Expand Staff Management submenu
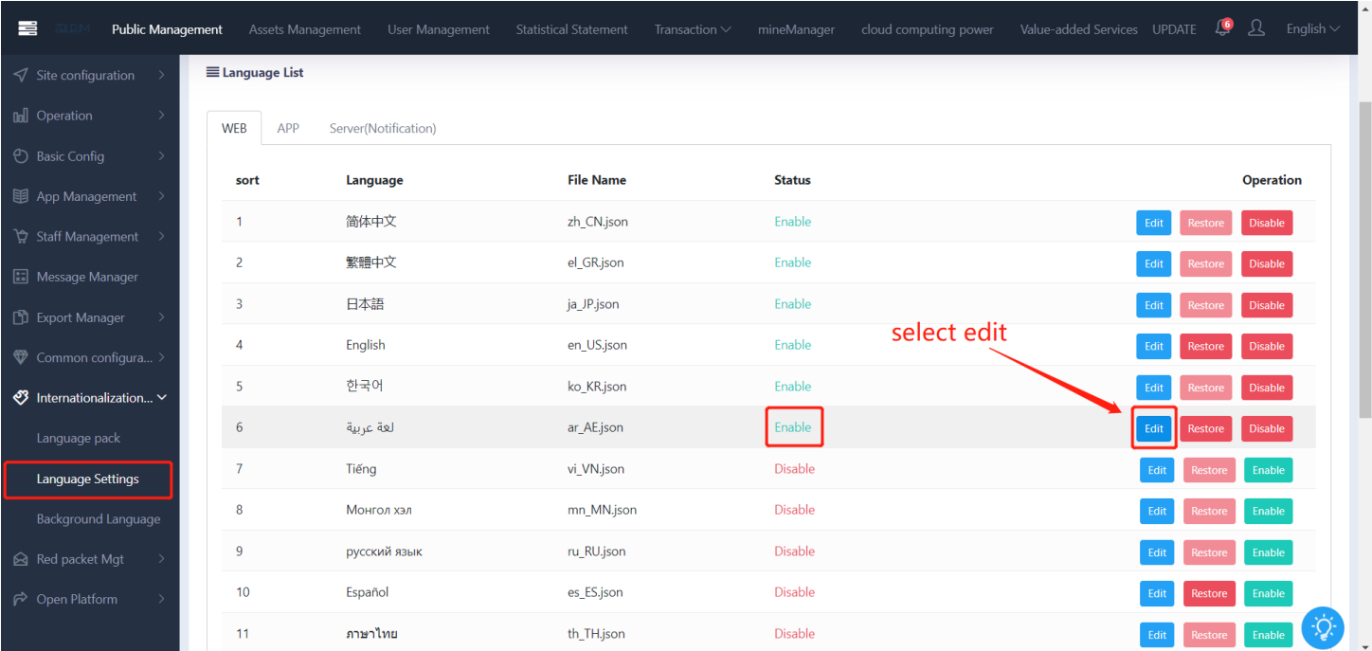Viewport: 1372px width, 651px height. (162, 237)
